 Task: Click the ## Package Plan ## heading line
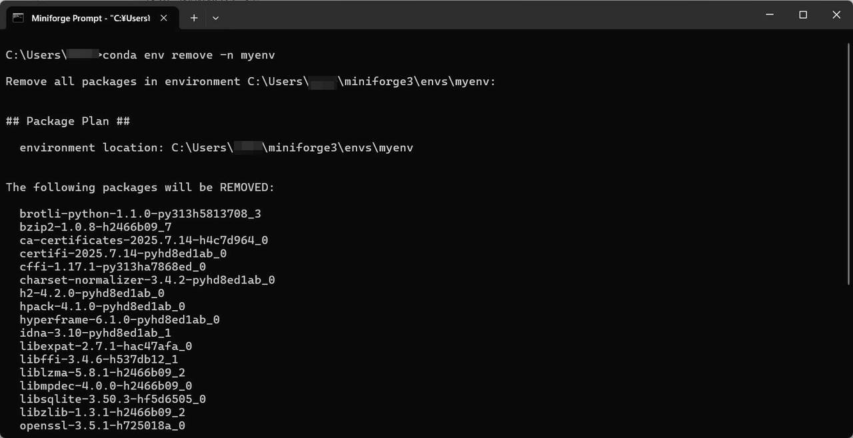[68, 121]
